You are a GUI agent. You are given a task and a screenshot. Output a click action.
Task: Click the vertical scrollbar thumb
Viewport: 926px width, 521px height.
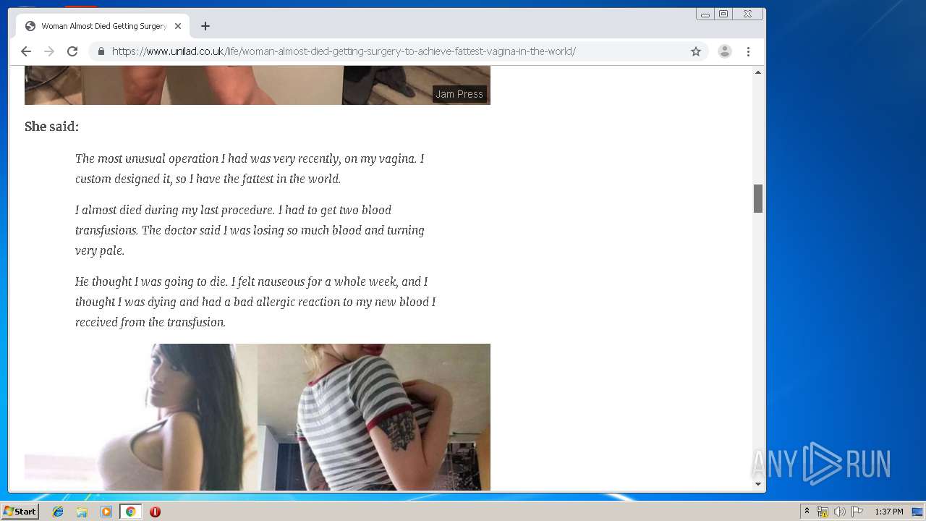pyautogui.click(x=758, y=198)
